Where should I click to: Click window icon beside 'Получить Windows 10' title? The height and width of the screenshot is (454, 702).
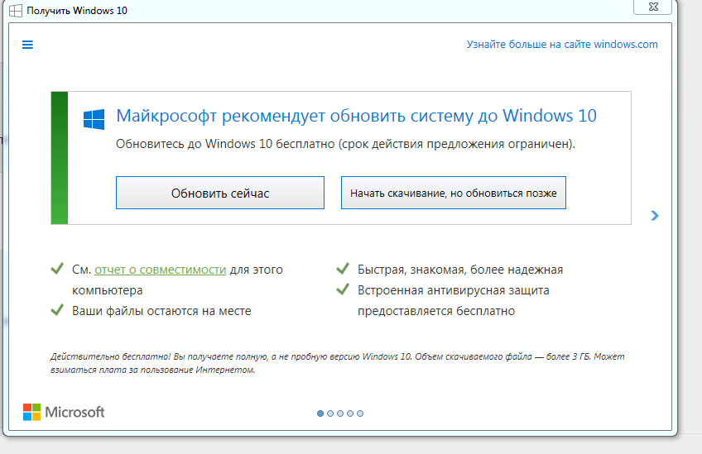(x=16, y=11)
